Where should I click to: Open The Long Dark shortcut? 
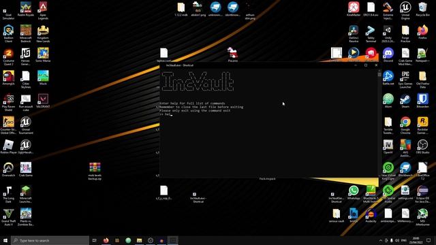click(8, 194)
